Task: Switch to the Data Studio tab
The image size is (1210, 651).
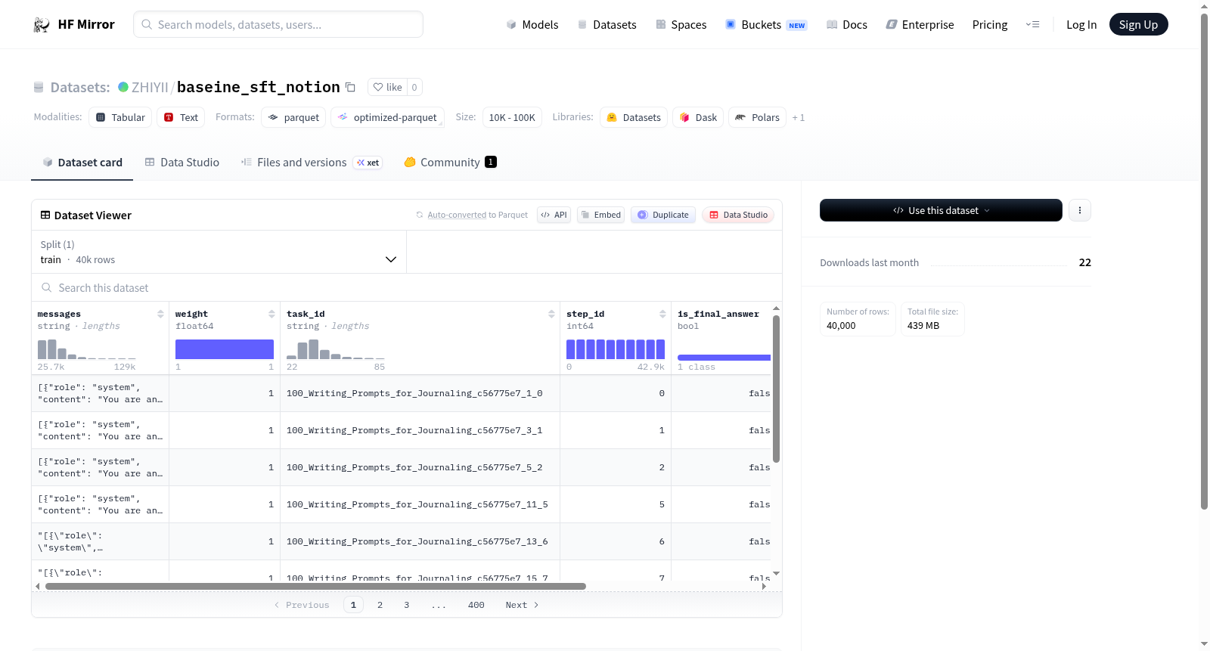Action: tap(182, 163)
